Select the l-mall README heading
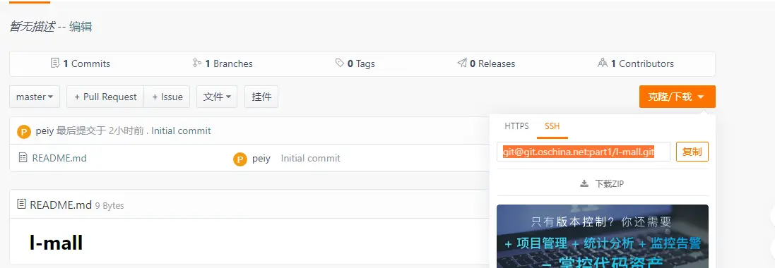Viewport: 775px width, 268px height. click(56, 243)
